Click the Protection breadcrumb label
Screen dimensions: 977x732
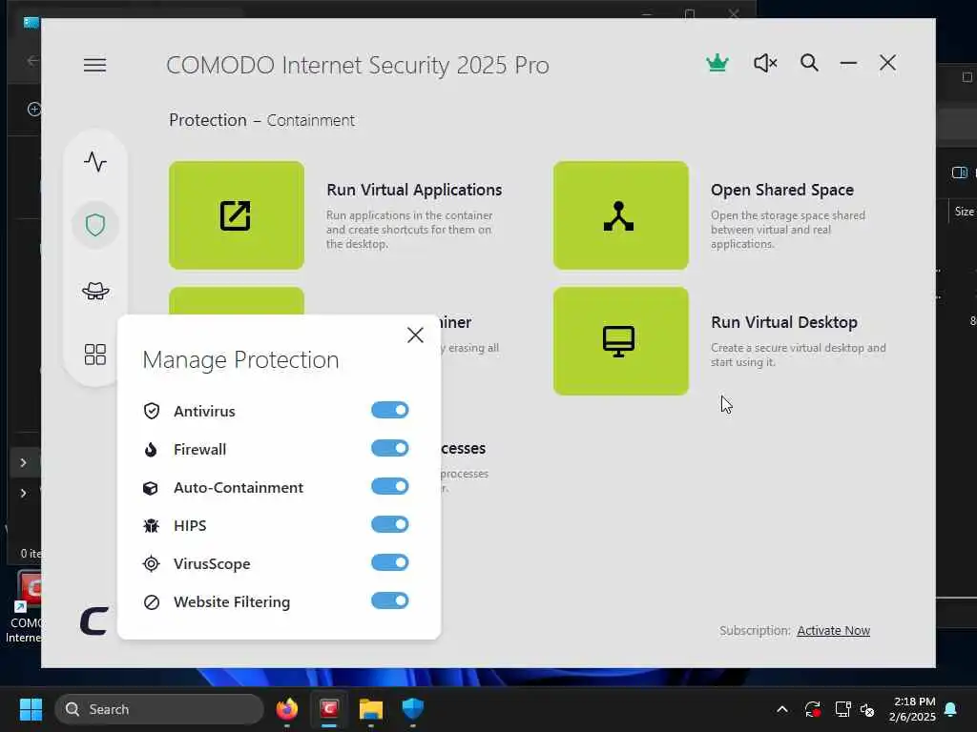[207, 120]
